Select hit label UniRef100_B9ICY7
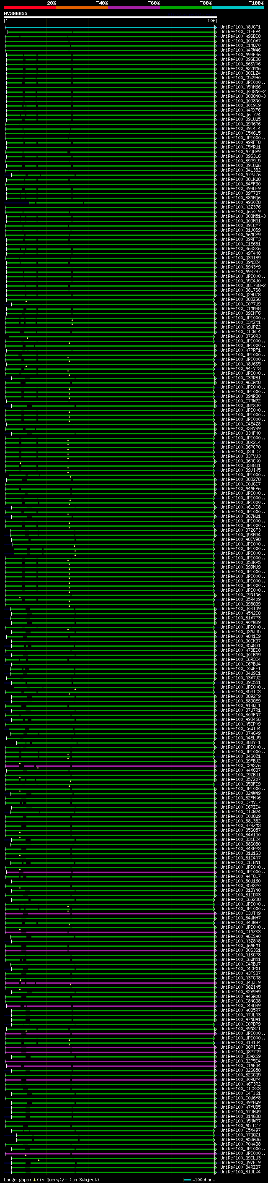 tap(240, 225)
